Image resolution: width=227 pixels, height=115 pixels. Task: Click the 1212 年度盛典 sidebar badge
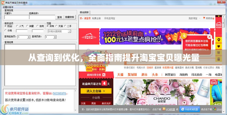pyautogui.click(x=219, y=25)
